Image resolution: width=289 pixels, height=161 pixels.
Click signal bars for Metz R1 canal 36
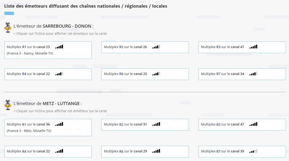pos(59,124)
